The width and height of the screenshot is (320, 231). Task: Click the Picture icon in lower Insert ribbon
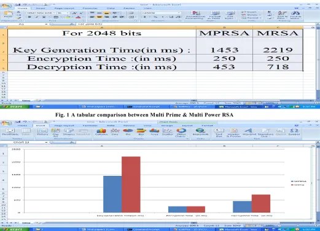42,132
